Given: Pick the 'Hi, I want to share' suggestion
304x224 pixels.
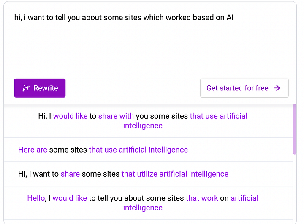Looking at the screenshot, I should tap(148, 174).
